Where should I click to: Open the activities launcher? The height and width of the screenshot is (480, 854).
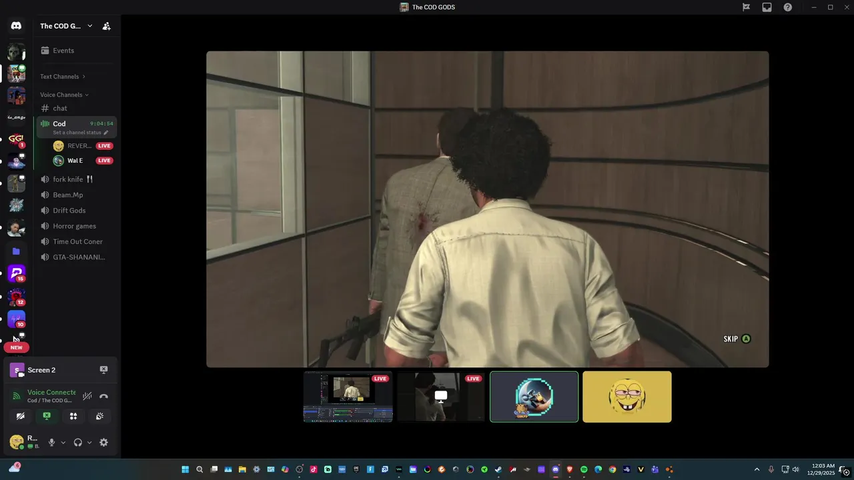tap(73, 416)
